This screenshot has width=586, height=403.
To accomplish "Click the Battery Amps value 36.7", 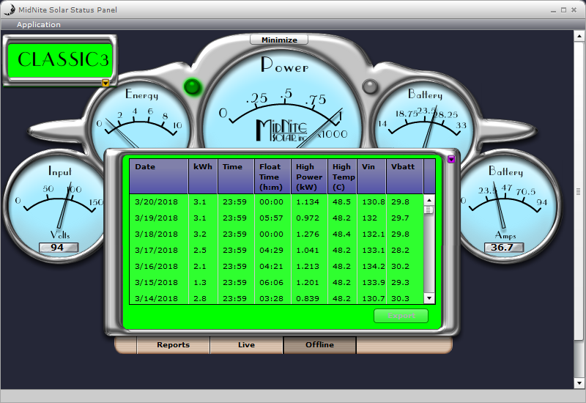I will 503,248.
